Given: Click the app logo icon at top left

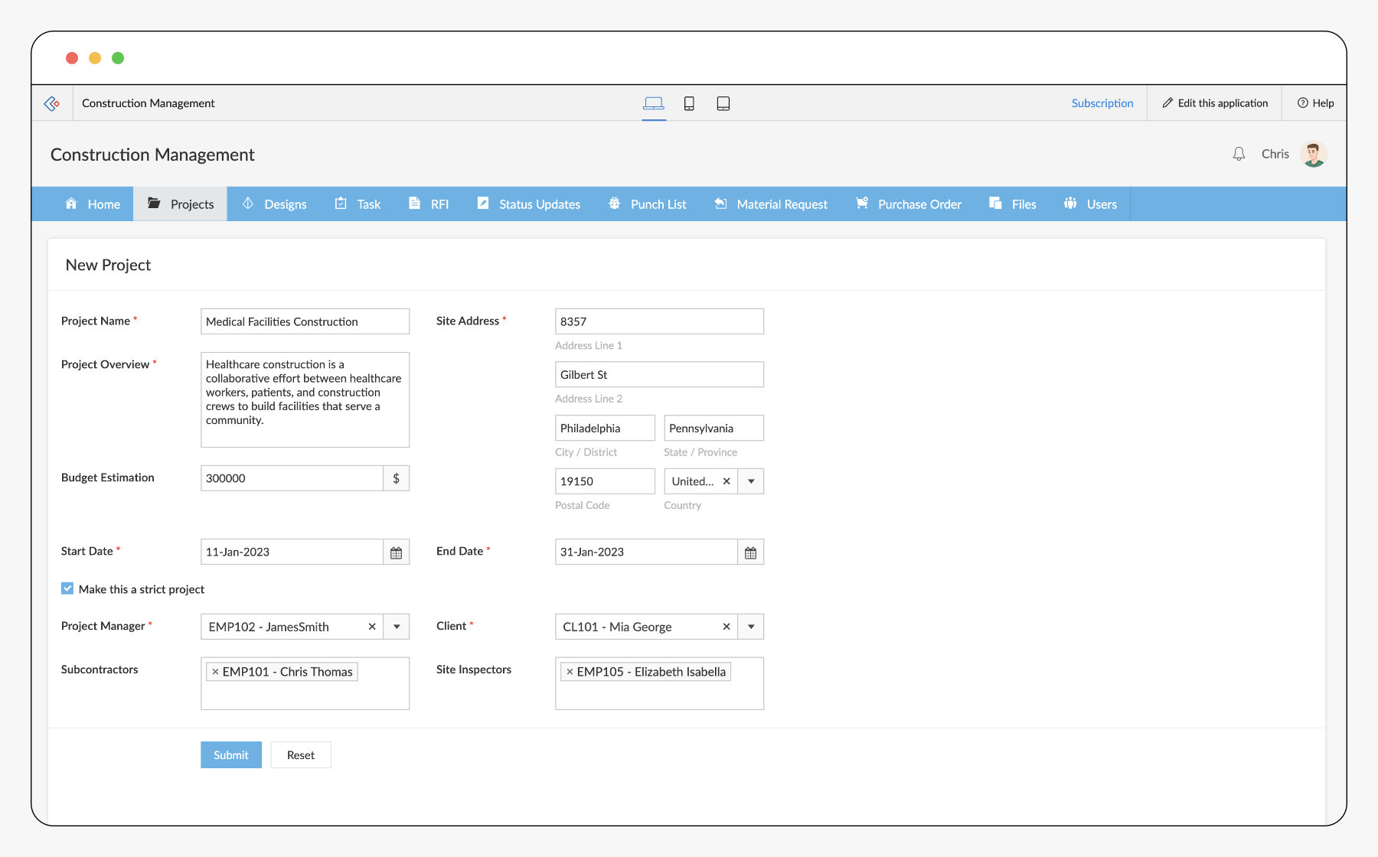Looking at the screenshot, I should pyautogui.click(x=52, y=103).
